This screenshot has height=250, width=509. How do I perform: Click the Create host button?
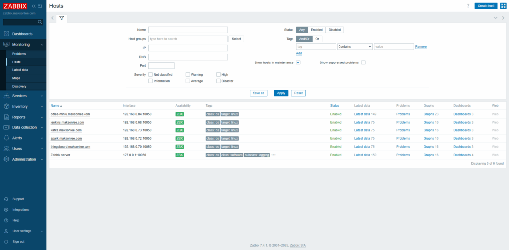pyautogui.click(x=486, y=6)
